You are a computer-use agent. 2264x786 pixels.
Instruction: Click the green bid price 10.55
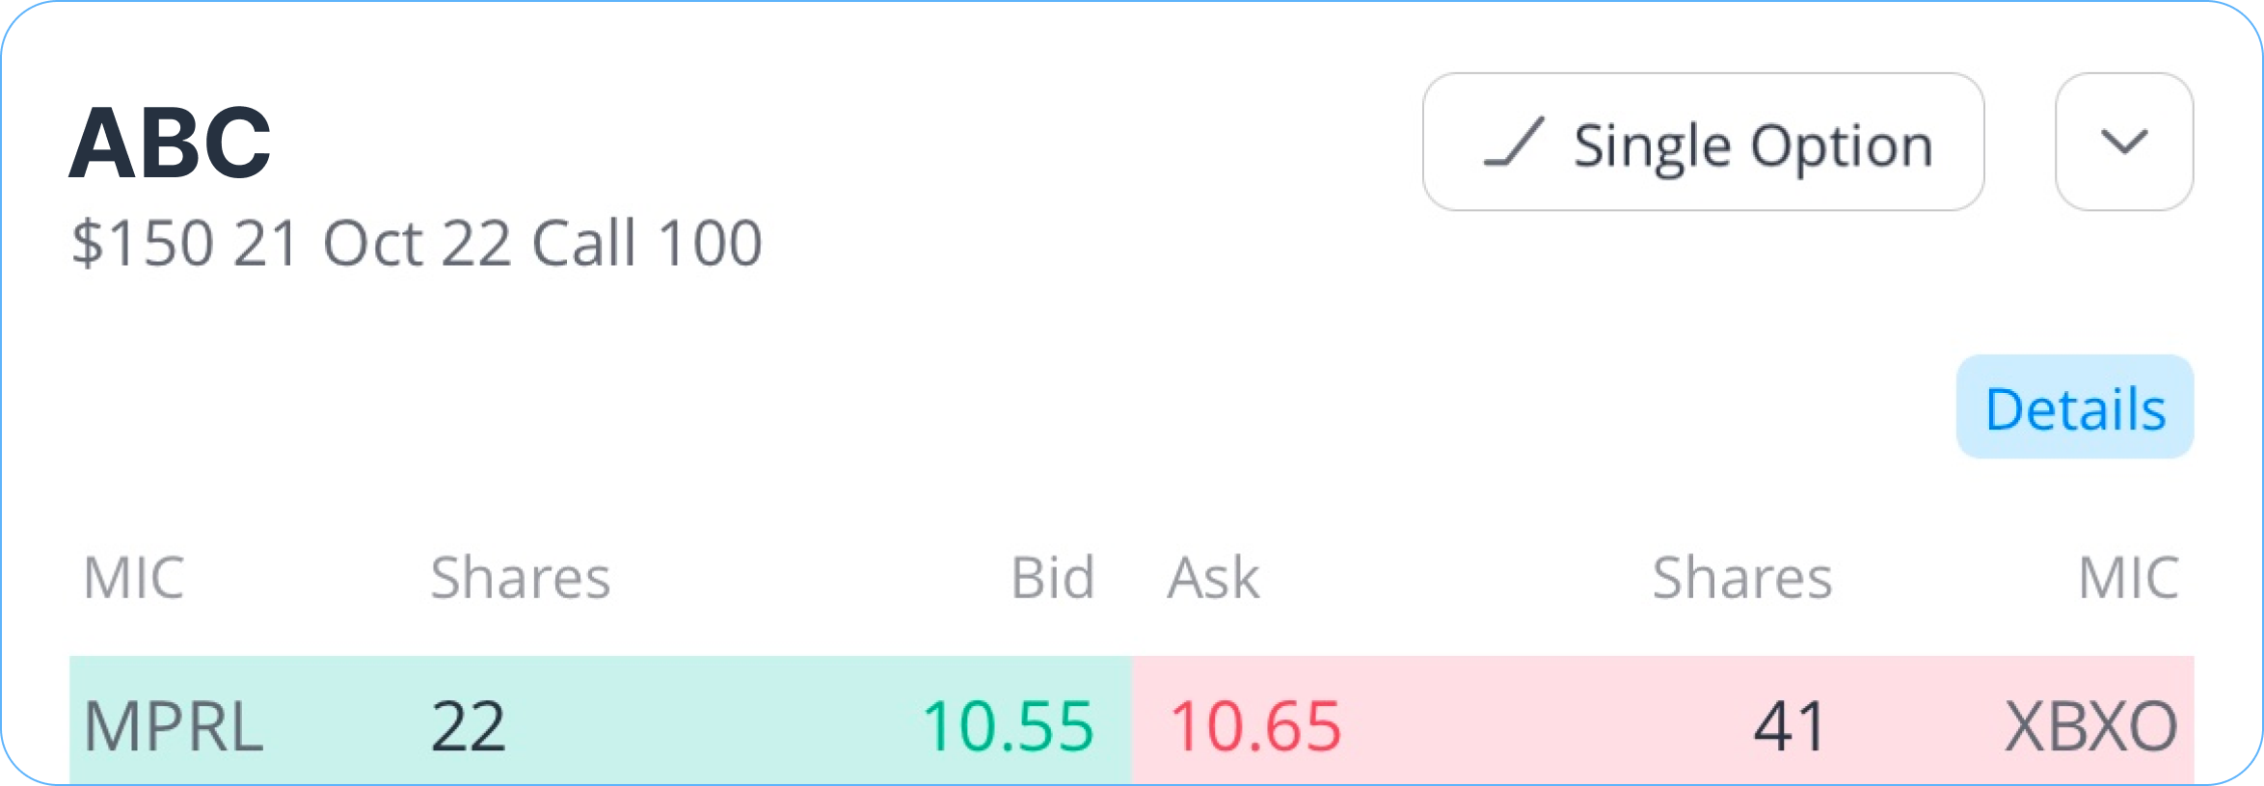click(1007, 725)
